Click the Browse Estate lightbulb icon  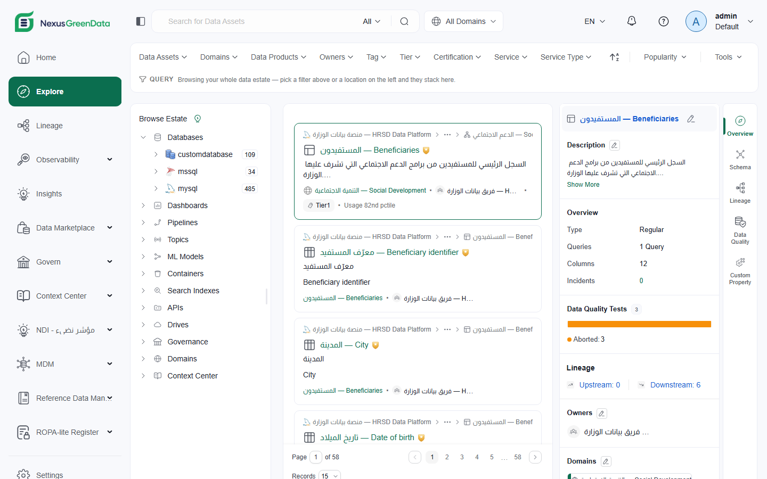pyautogui.click(x=198, y=119)
